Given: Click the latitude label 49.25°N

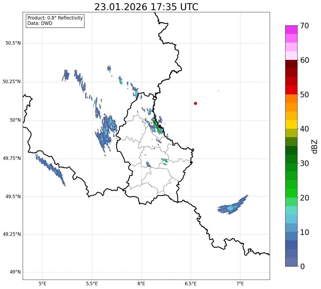Looking at the screenshot, I should point(12,234).
